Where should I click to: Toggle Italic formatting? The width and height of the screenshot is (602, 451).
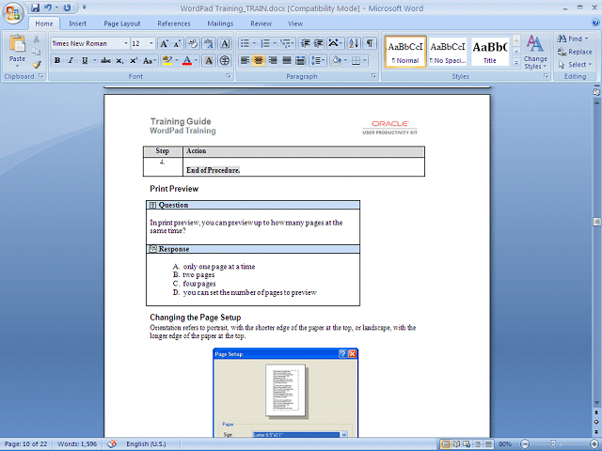point(71,60)
